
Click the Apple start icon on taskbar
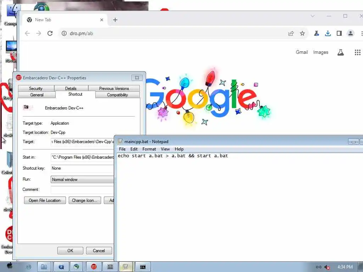pyautogui.click(x=10, y=266)
